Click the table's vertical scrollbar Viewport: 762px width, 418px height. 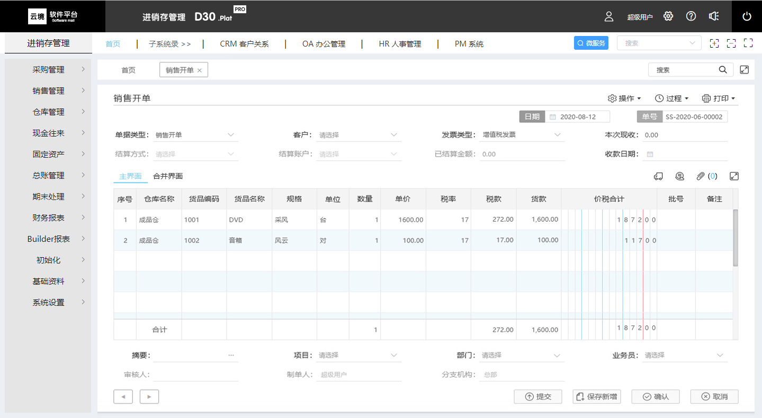pos(735,238)
